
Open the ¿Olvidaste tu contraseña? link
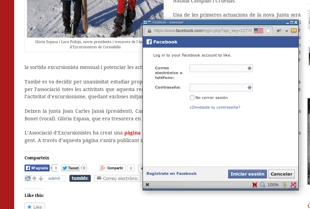click(215, 107)
